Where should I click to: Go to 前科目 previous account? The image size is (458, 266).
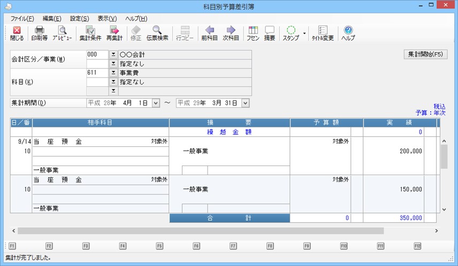(x=209, y=33)
